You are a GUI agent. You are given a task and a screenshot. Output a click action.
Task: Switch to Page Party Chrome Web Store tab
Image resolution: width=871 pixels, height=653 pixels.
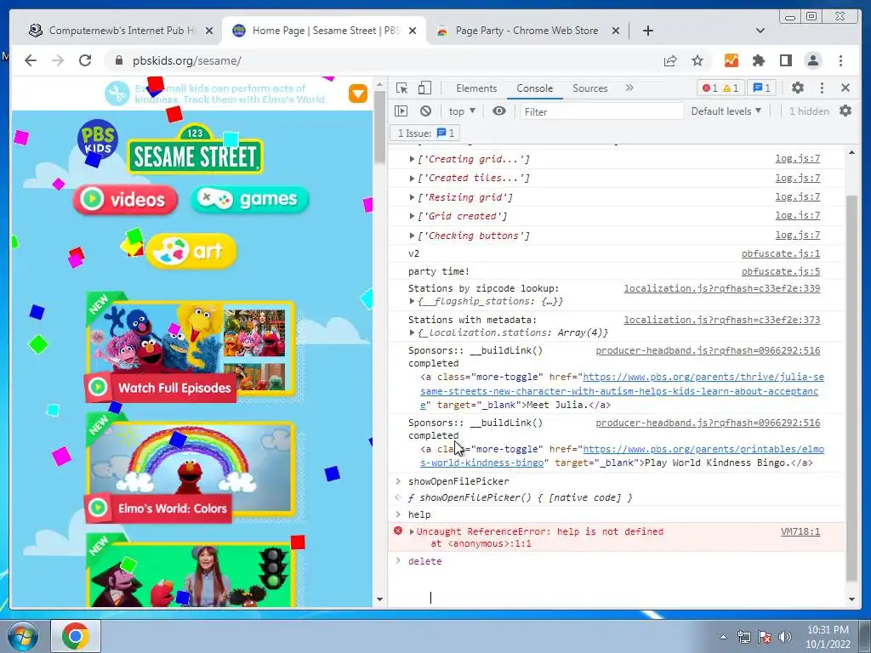[527, 31]
